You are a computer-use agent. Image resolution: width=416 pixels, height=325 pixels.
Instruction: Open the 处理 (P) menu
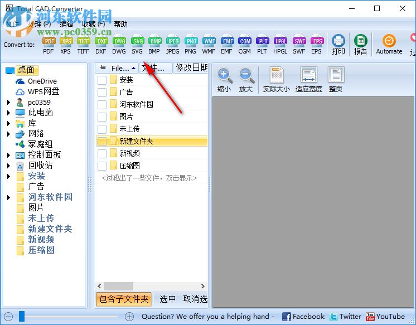40,24
